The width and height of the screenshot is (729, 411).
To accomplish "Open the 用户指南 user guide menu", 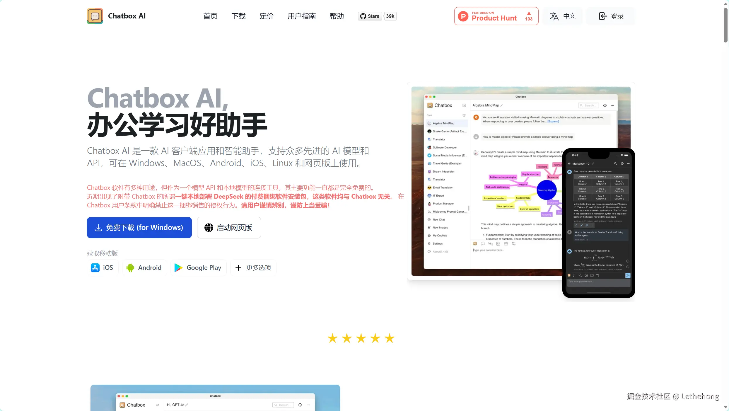I will pyautogui.click(x=302, y=16).
